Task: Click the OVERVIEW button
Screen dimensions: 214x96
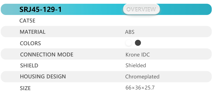Action: (141, 9)
